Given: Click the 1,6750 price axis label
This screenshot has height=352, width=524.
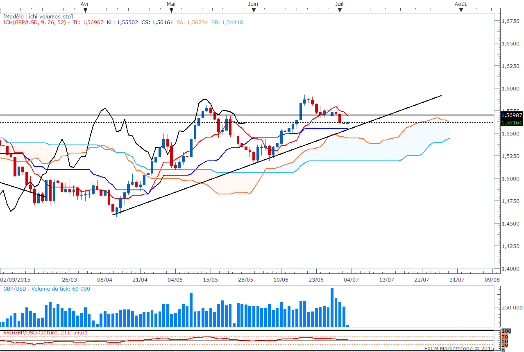Looking at the screenshot, I should (x=511, y=21).
